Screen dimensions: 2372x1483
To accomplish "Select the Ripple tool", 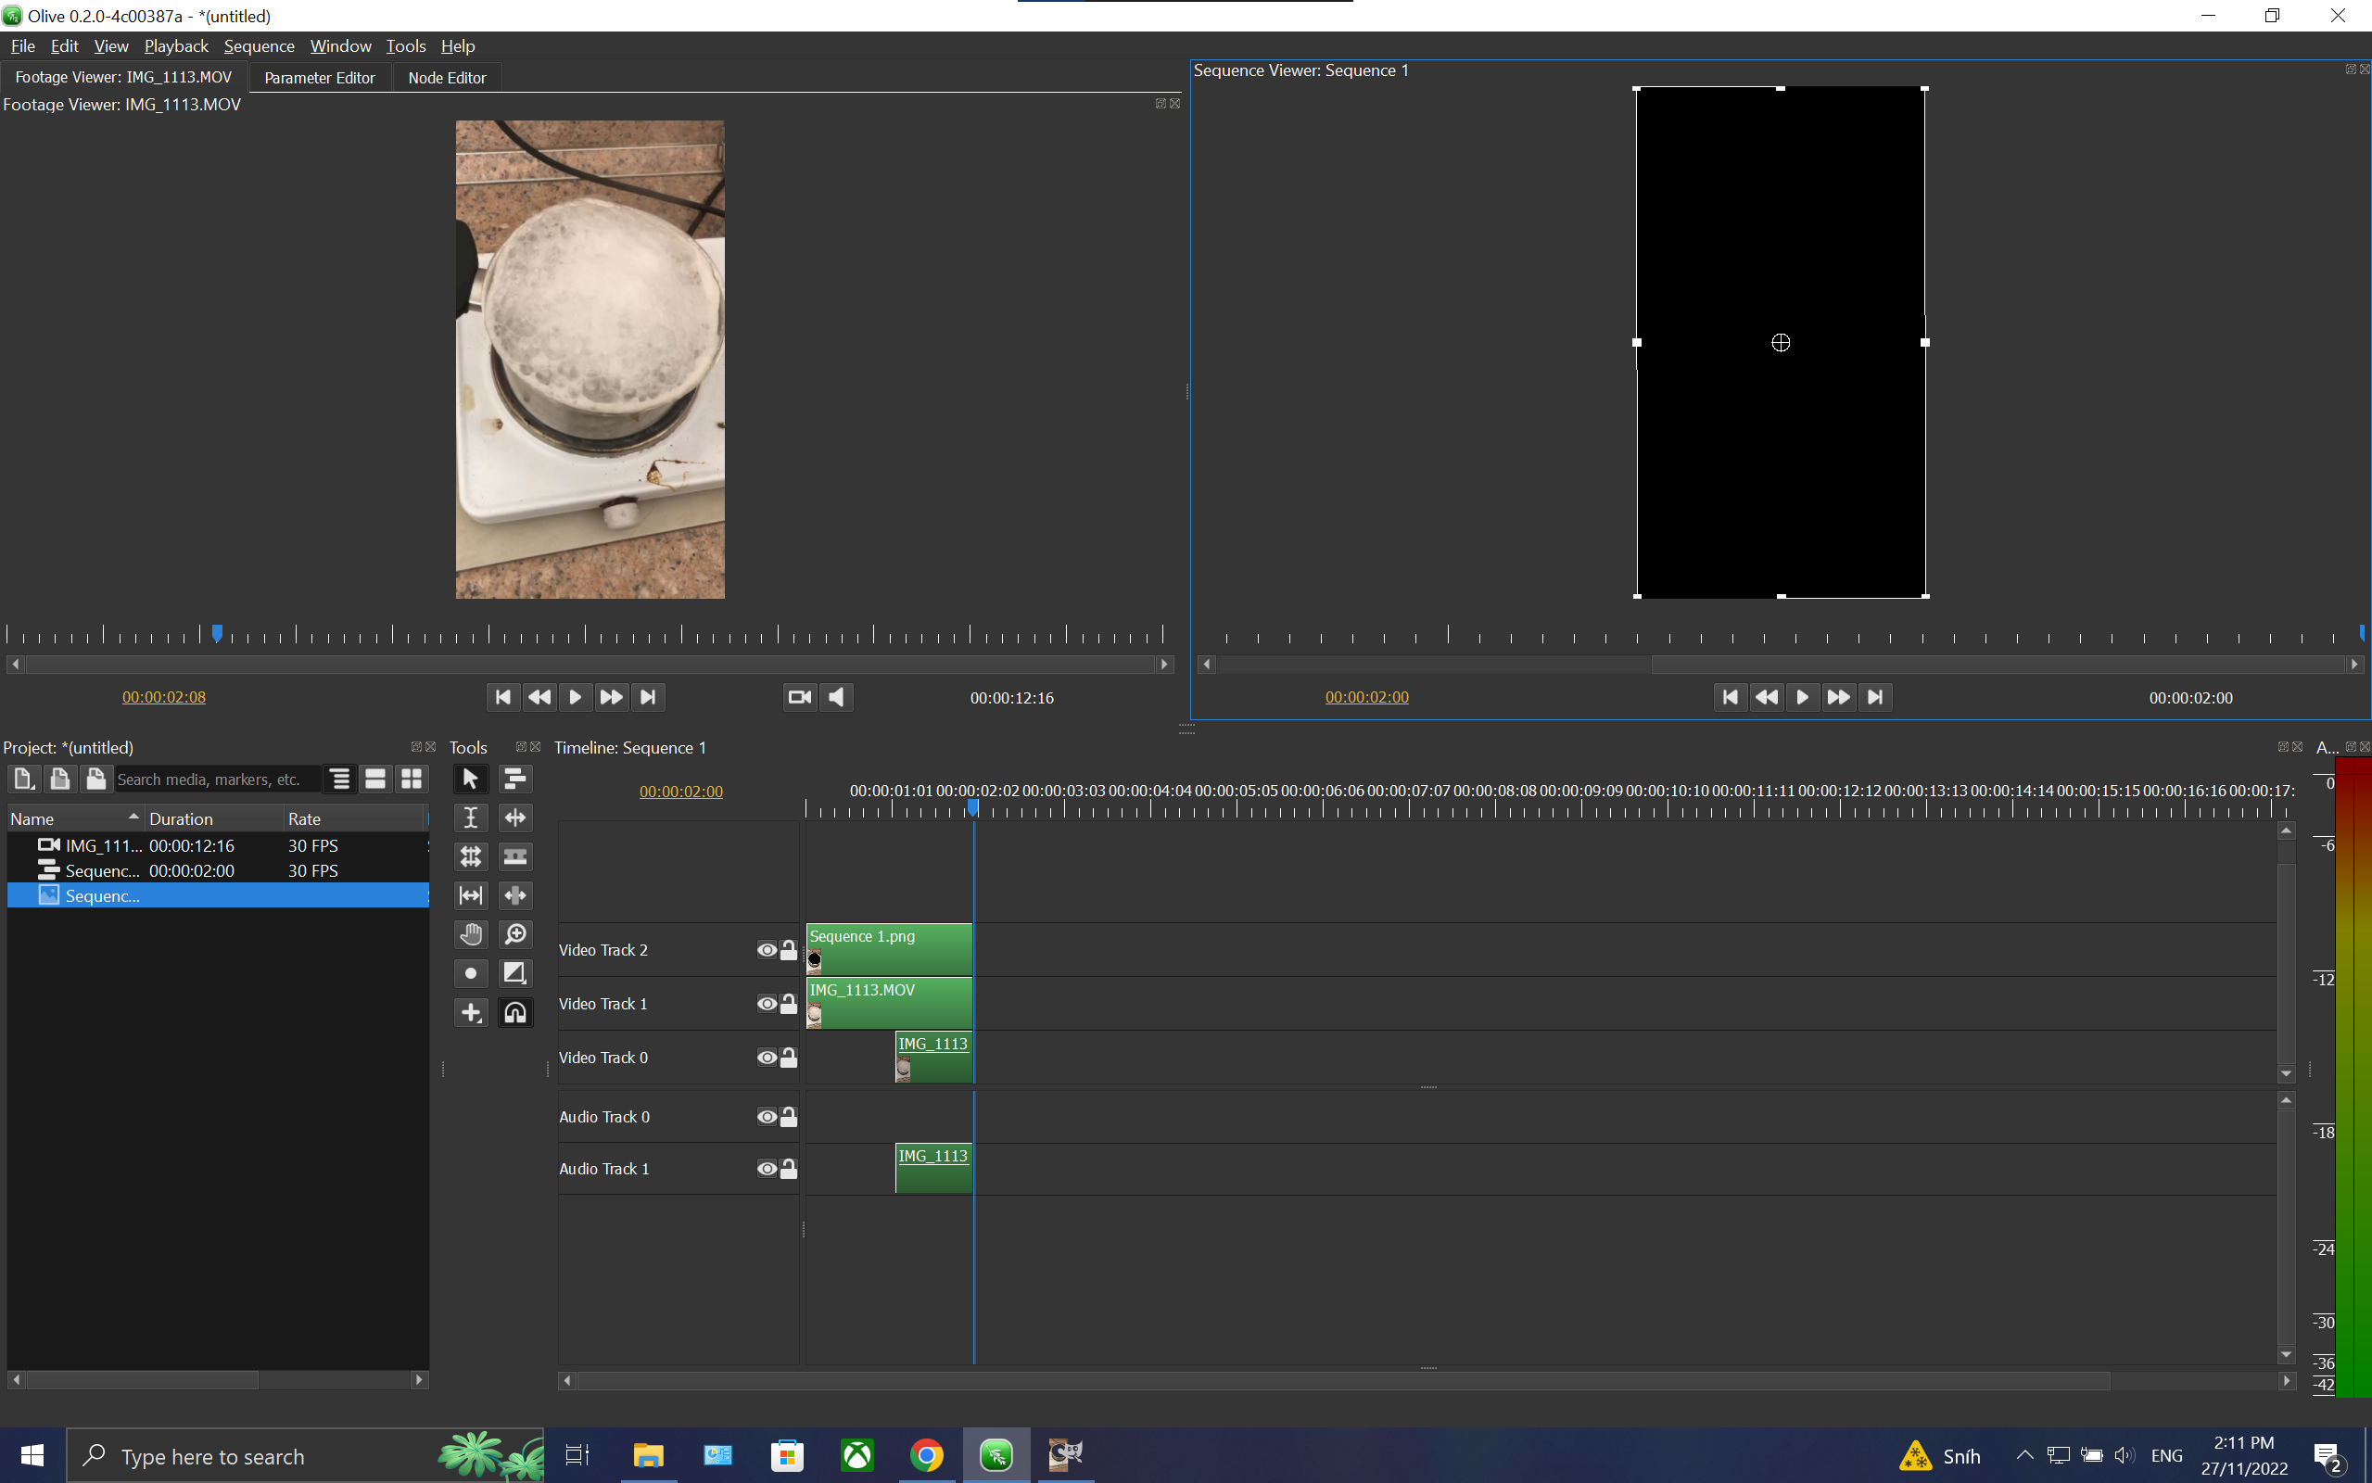I will click(514, 818).
